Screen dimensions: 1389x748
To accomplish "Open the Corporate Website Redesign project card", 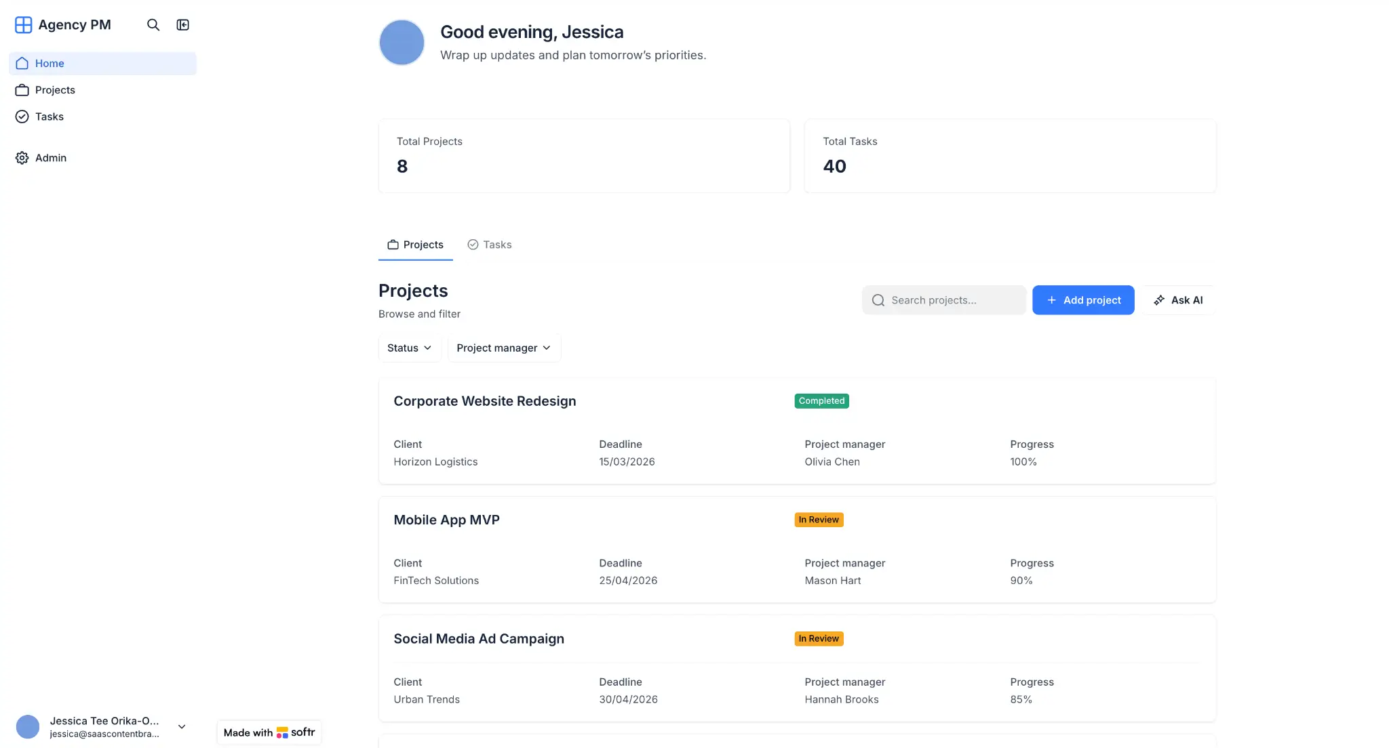I will coord(484,400).
